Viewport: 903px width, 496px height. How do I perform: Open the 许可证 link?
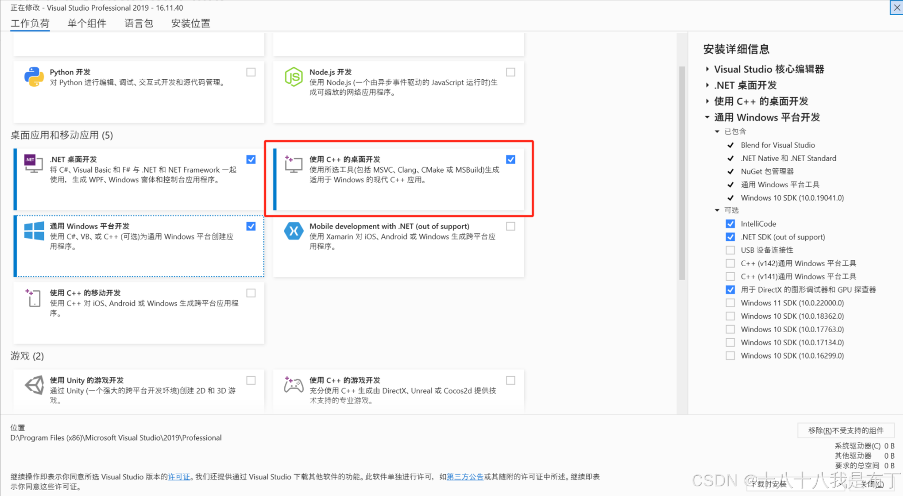(179, 477)
